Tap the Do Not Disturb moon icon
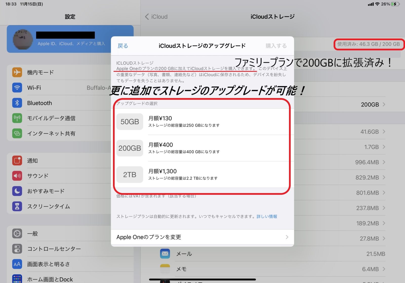 (17, 191)
